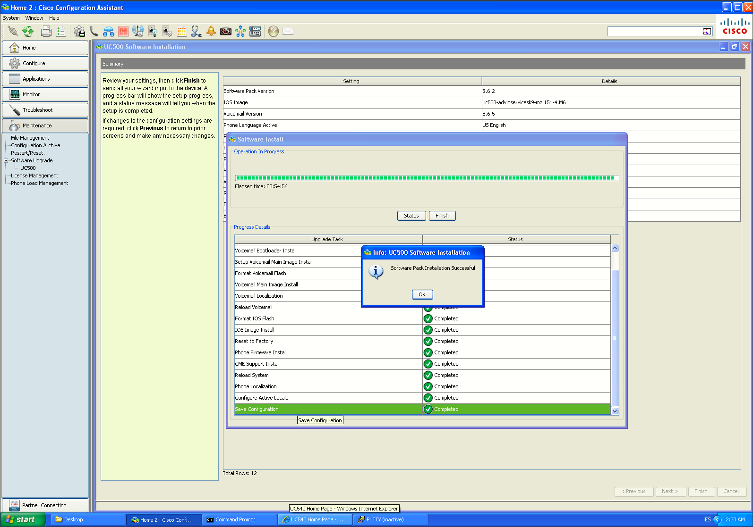Open the Desktop taskbar item

pos(88,519)
